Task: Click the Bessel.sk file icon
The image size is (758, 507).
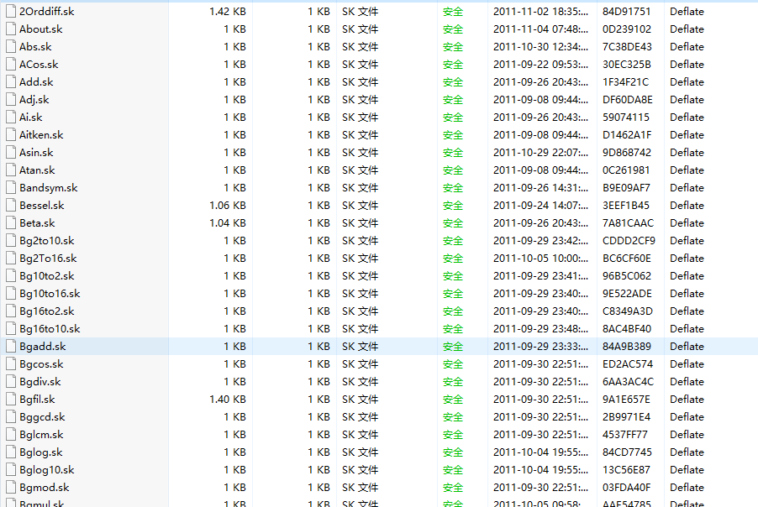Action: pos(11,205)
